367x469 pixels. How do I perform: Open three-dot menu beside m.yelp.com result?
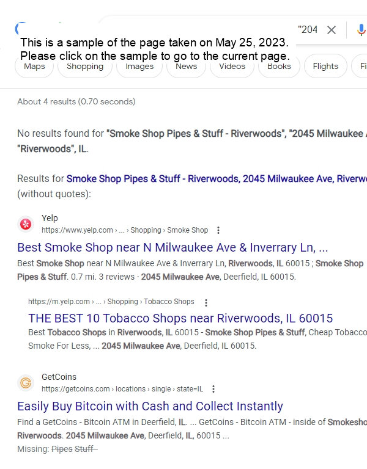click(x=206, y=303)
